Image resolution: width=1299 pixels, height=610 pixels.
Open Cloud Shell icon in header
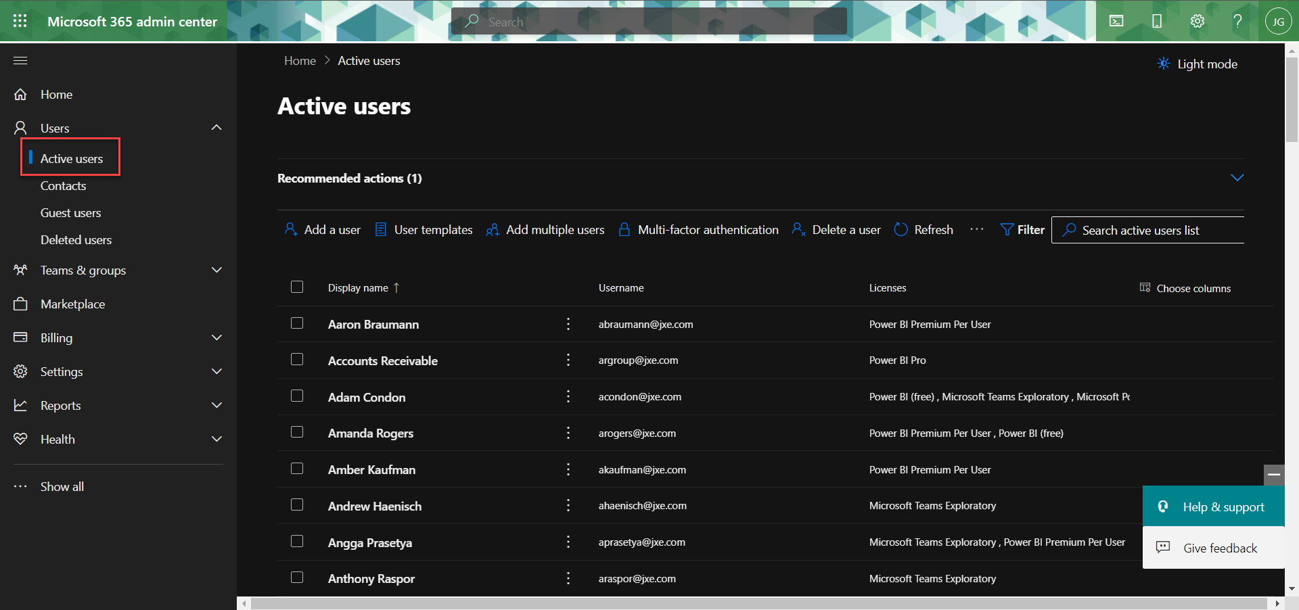1116,21
